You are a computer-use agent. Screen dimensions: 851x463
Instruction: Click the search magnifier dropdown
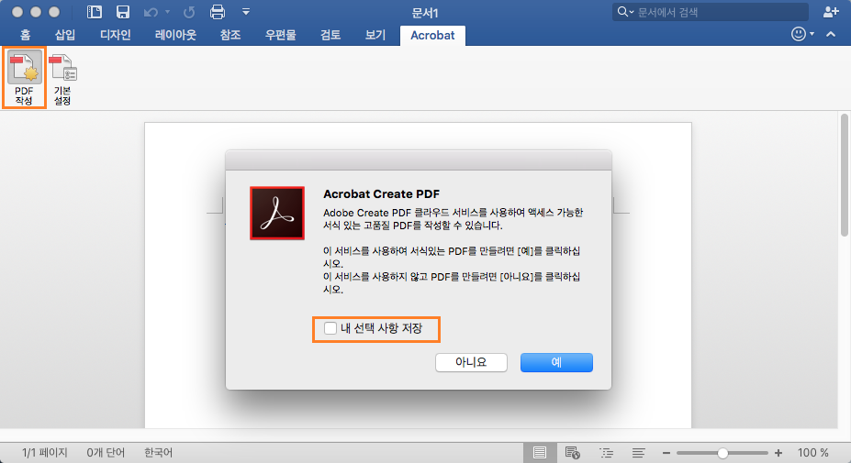pyautogui.click(x=625, y=12)
